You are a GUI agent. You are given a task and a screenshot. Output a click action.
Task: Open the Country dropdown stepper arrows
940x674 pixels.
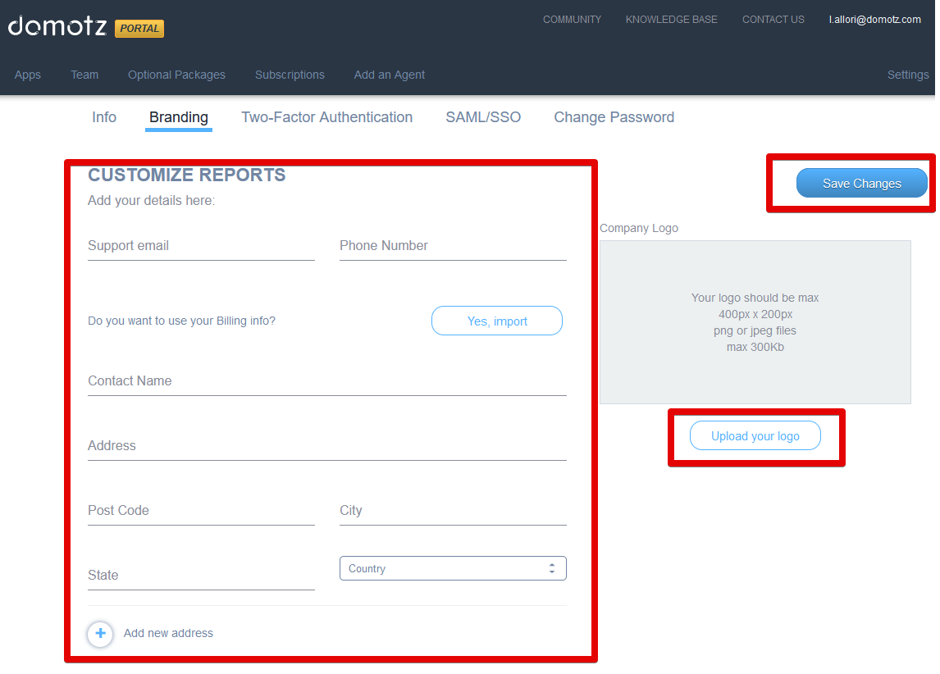(x=551, y=567)
